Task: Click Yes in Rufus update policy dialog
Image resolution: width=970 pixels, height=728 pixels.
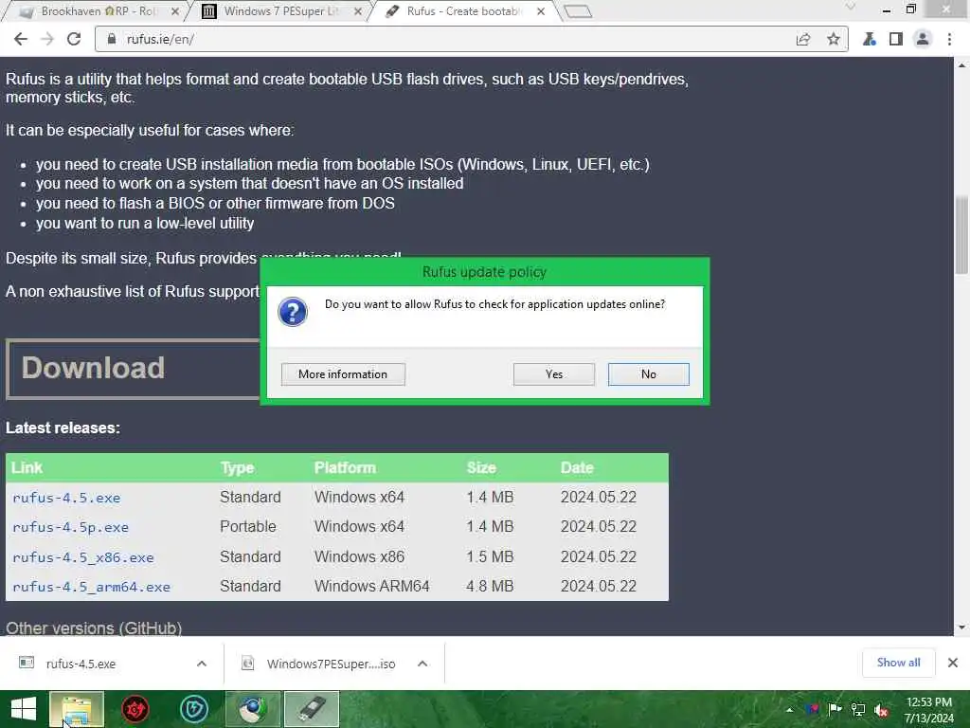Action: [553, 373]
